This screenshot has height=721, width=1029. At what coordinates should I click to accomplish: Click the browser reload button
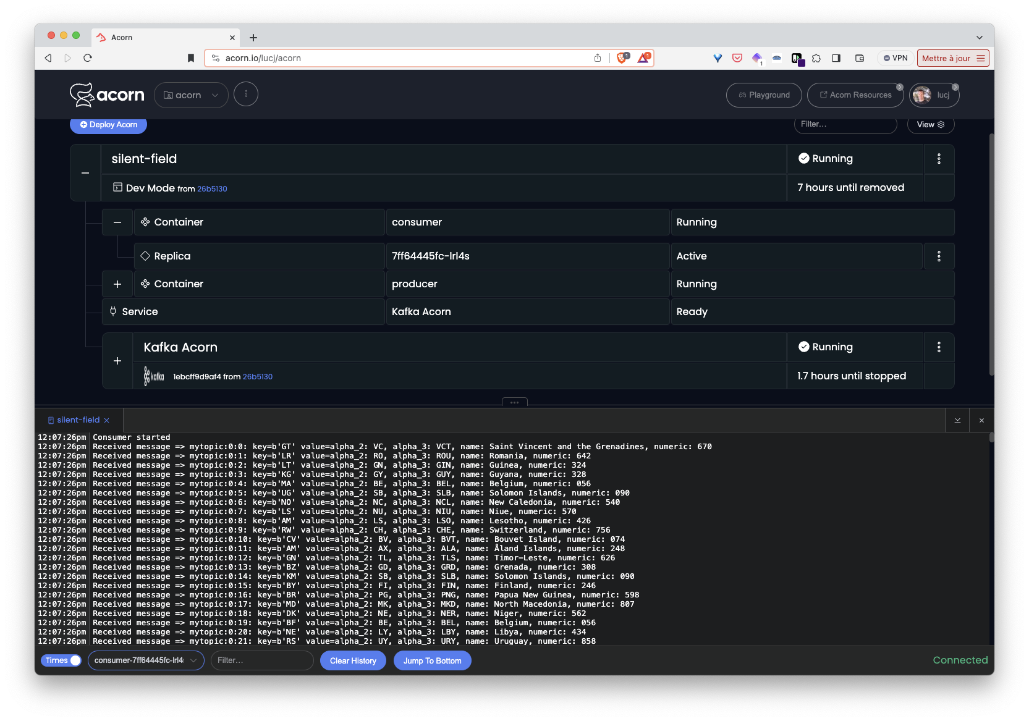coord(88,58)
